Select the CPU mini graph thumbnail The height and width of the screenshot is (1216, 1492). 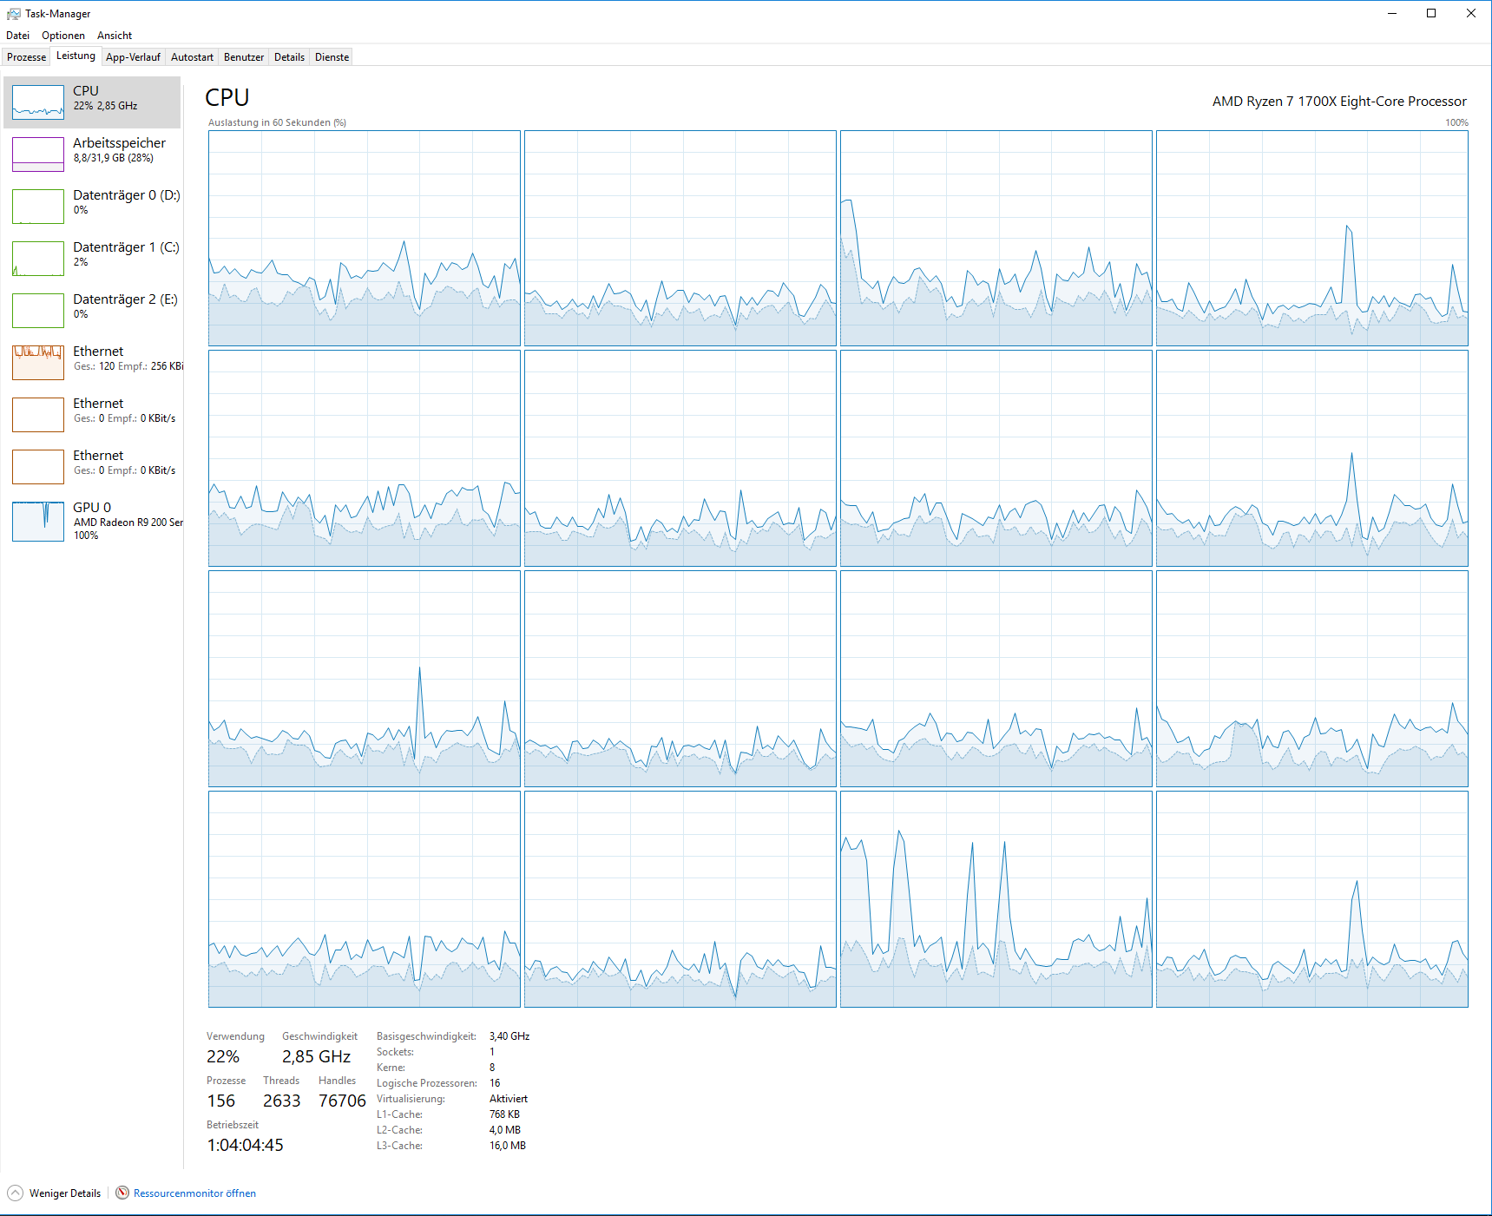click(x=38, y=102)
